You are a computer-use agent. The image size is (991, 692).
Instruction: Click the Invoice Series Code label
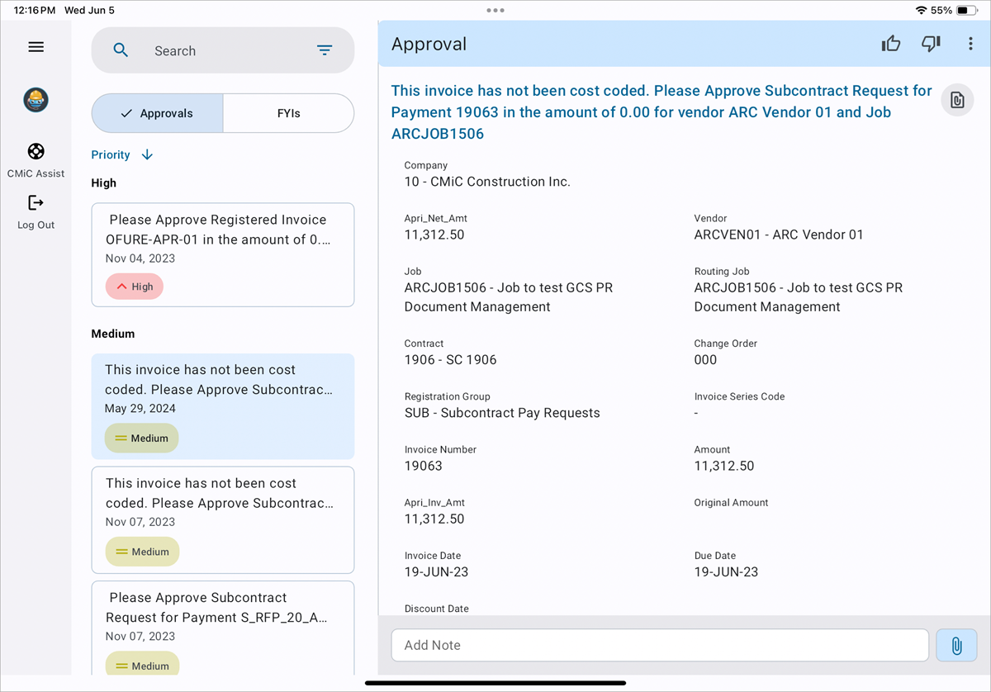pyautogui.click(x=740, y=396)
